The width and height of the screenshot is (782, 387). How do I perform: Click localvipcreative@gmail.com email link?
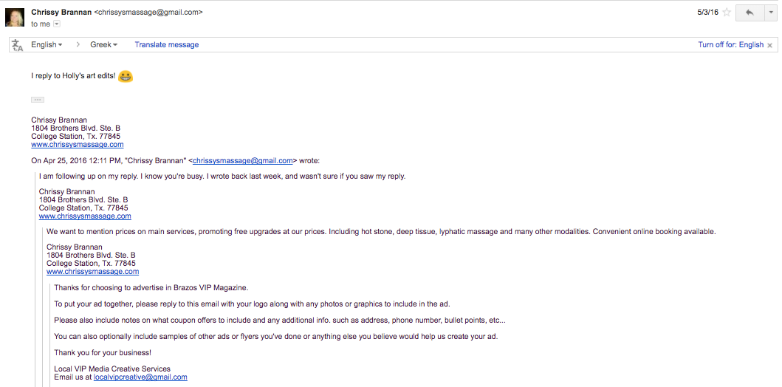pyautogui.click(x=140, y=377)
